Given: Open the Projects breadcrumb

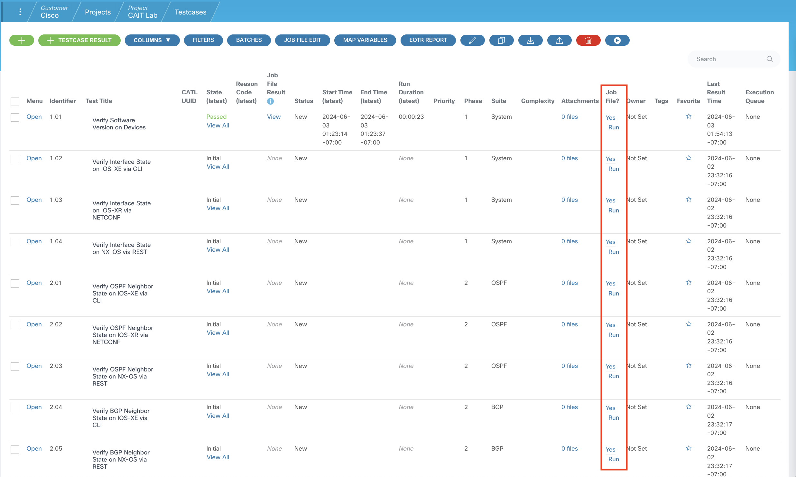Looking at the screenshot, I should point(98,12).
